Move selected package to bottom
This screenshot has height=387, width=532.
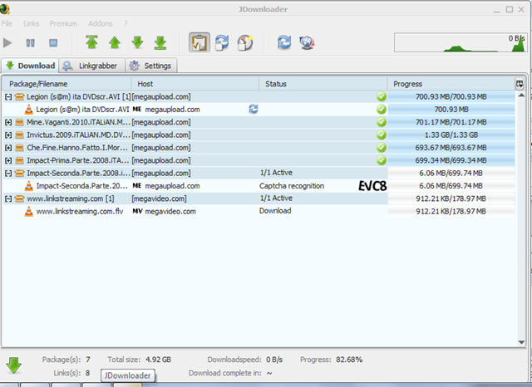(x=160, y=42)
